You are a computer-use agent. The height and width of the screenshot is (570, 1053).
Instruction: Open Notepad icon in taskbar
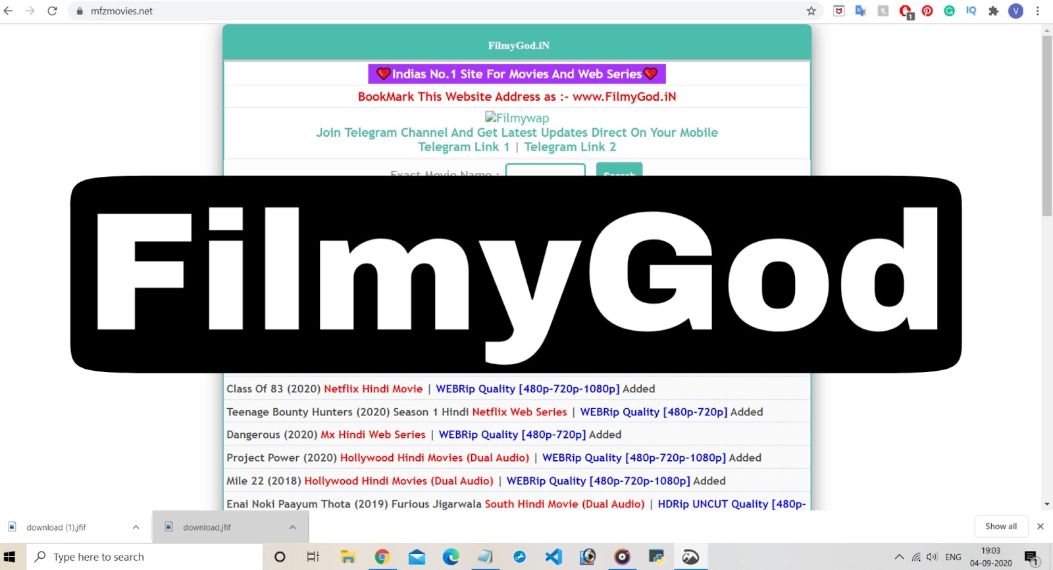(x=485, y=557)
